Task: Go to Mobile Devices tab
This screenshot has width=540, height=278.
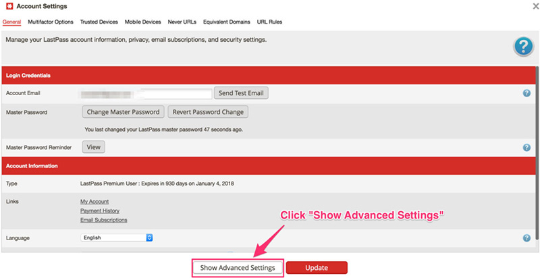Action: [142, 22]
